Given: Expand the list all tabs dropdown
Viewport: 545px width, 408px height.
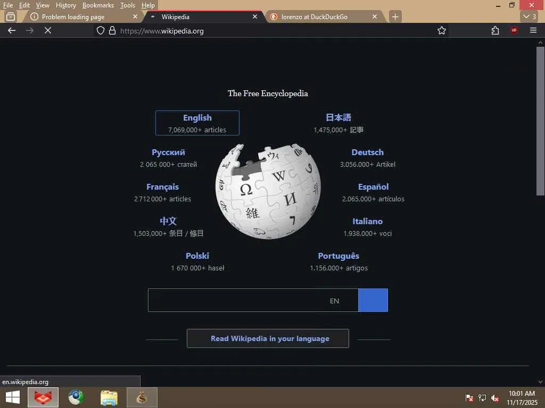Looking at the screenshot, I should (530, 16).
